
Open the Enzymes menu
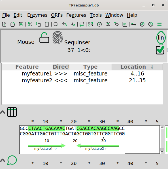(37, 15)
